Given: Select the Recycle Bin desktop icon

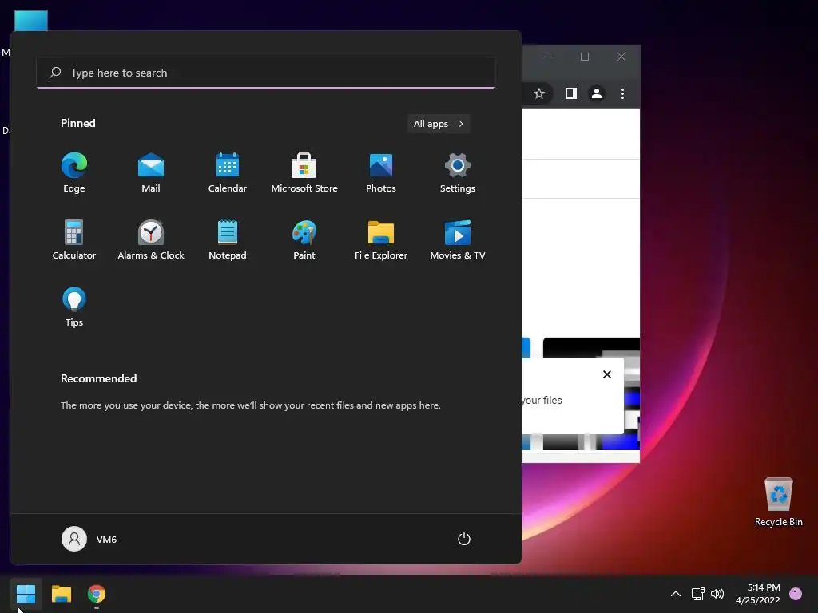Looking at the screenshot, I should pos(778,503).
